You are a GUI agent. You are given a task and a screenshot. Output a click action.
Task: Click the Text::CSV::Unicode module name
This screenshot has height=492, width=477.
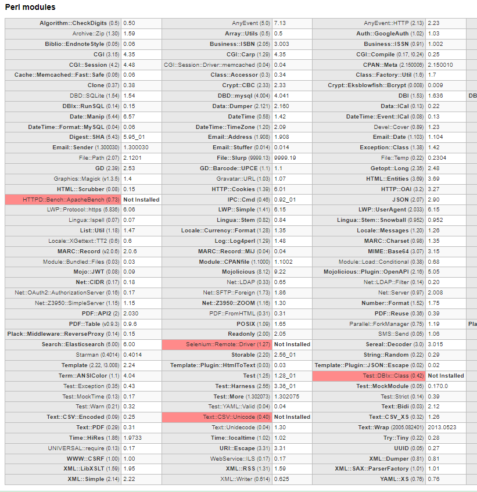pos(217,417)
